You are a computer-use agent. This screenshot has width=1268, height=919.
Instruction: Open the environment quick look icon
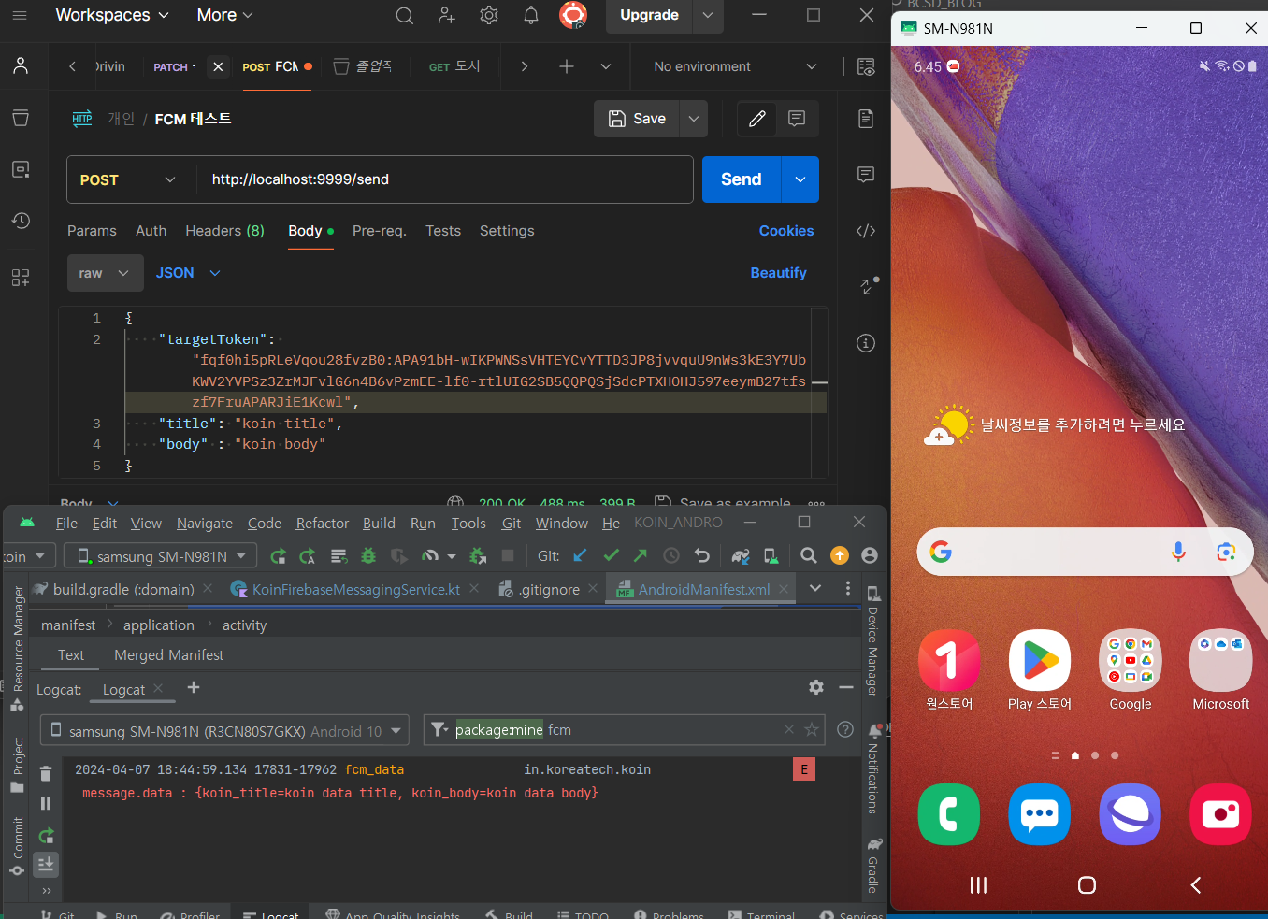click(866, 67)
